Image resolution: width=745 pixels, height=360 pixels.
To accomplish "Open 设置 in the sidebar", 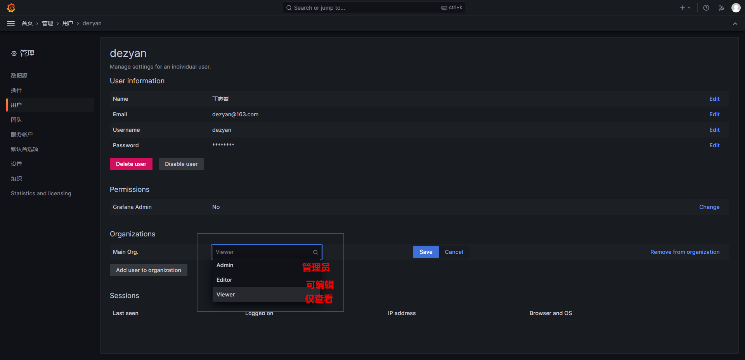I will [x=16, y=164].
